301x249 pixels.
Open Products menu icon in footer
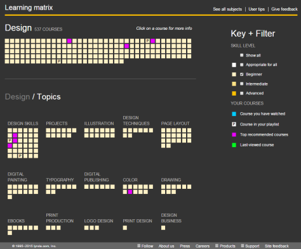tap(217, 246)
